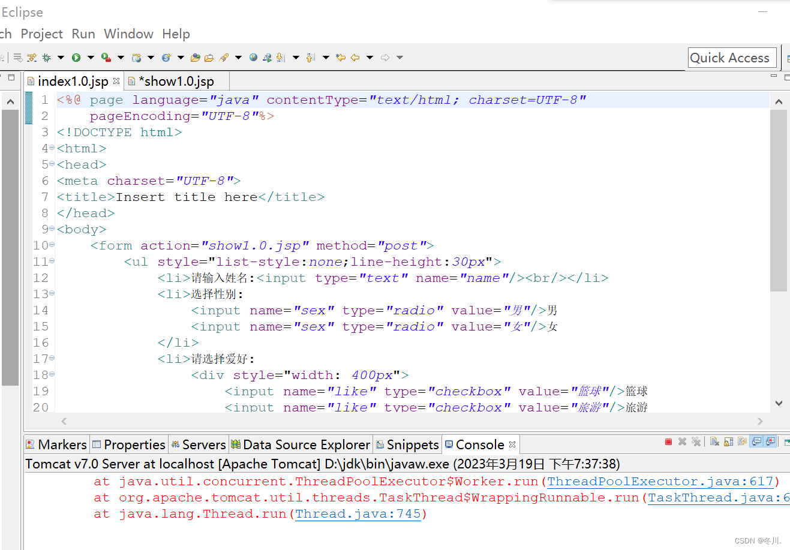
Task: Click the Next Annotation down-arrow icon
Action: coord(280,58)
